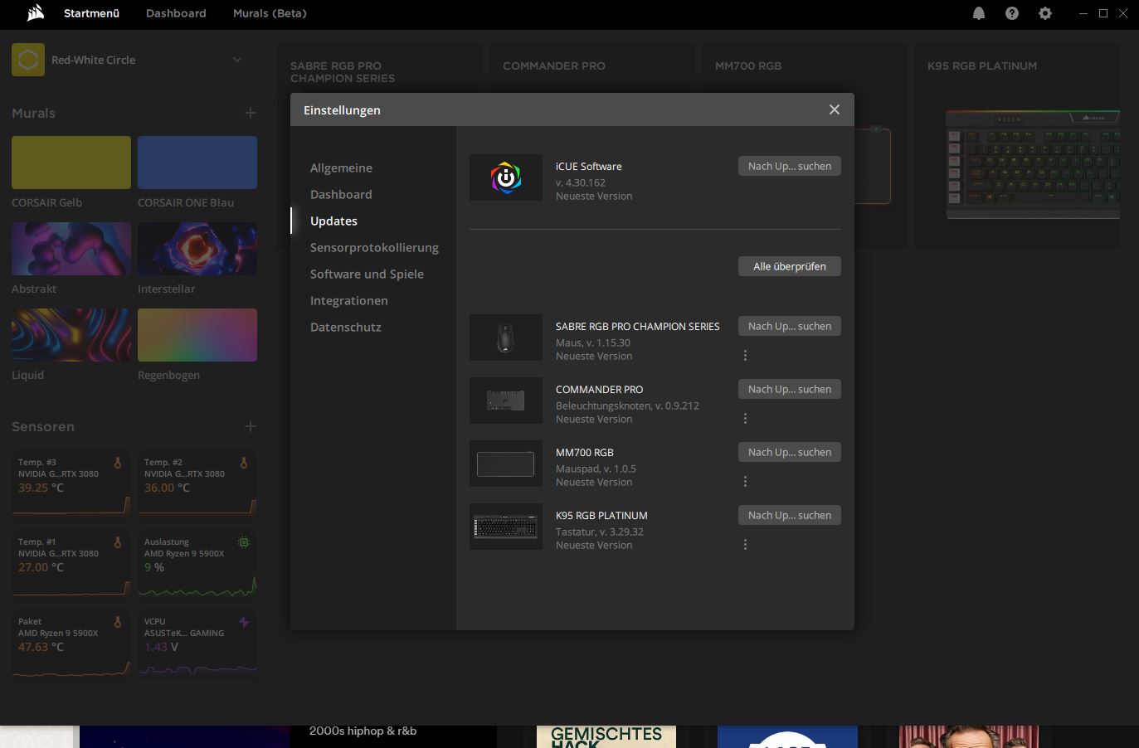Open more options for SABRE RGB PRO
Screen dimensions: 1139x748
click(745, 356)
